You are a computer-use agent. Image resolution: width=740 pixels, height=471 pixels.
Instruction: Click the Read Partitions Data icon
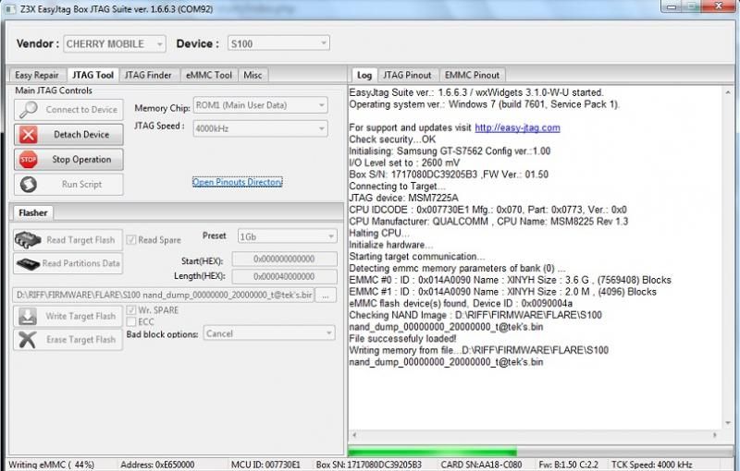29,263
